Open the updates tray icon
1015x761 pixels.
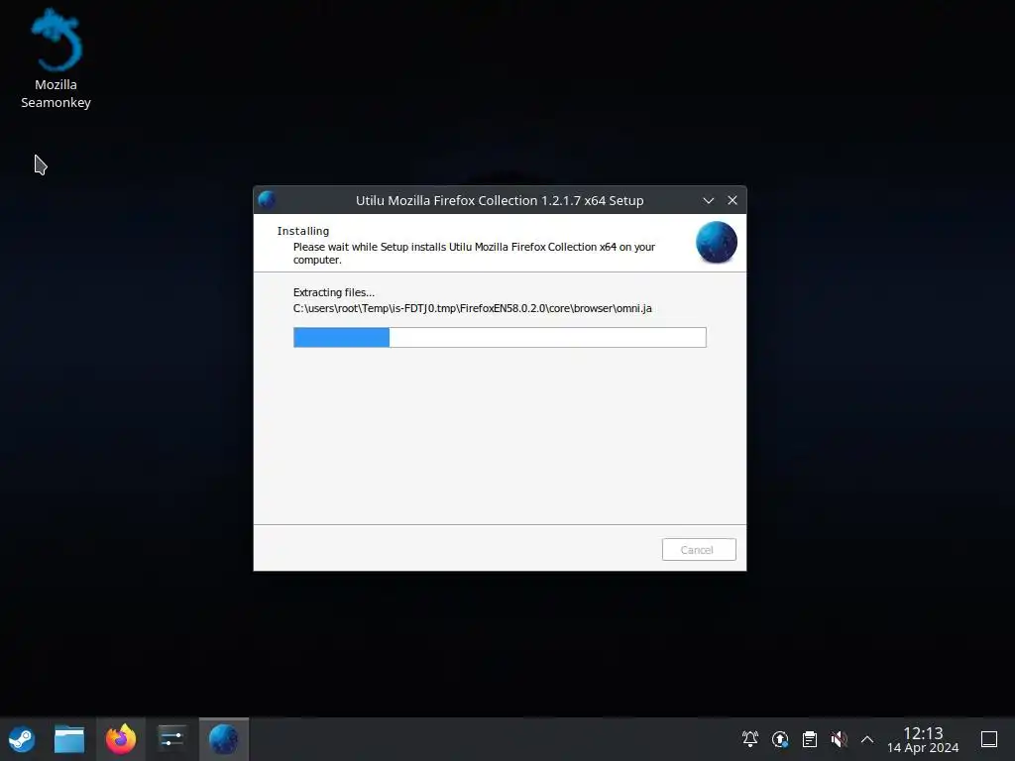click(780, 739)
